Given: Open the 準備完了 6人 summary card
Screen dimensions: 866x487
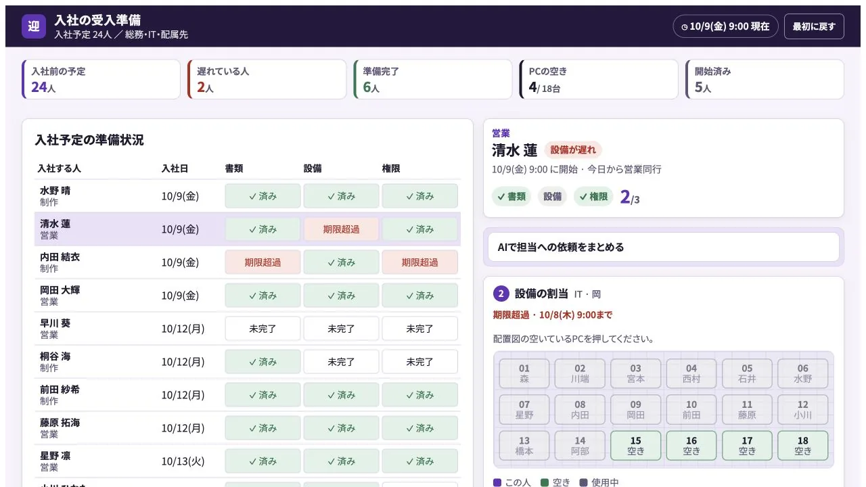Looking at the screenshot, I should (x=433, y=79).
